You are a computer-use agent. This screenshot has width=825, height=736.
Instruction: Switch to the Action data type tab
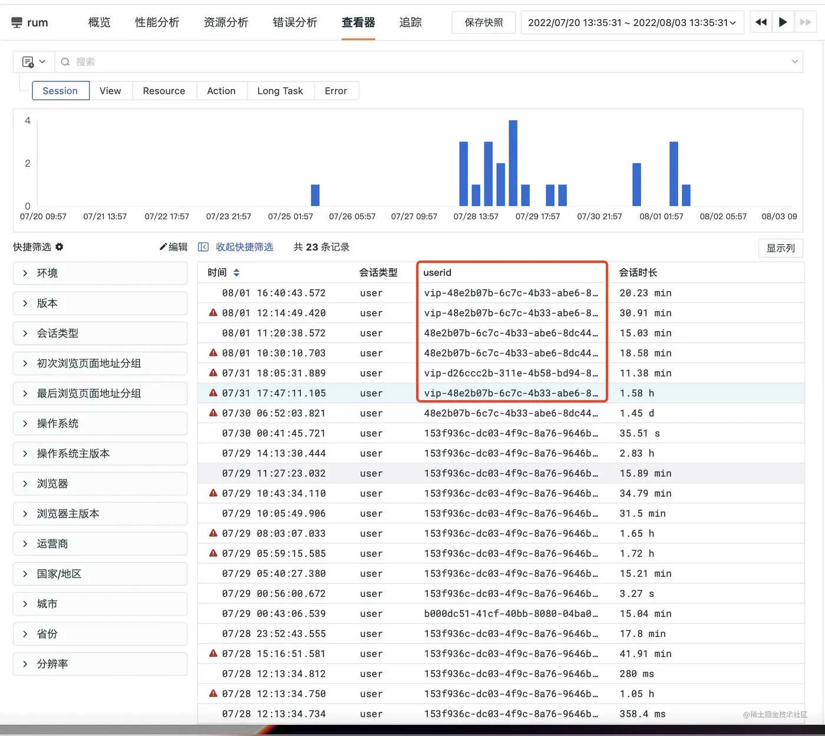tap(221, 91)
